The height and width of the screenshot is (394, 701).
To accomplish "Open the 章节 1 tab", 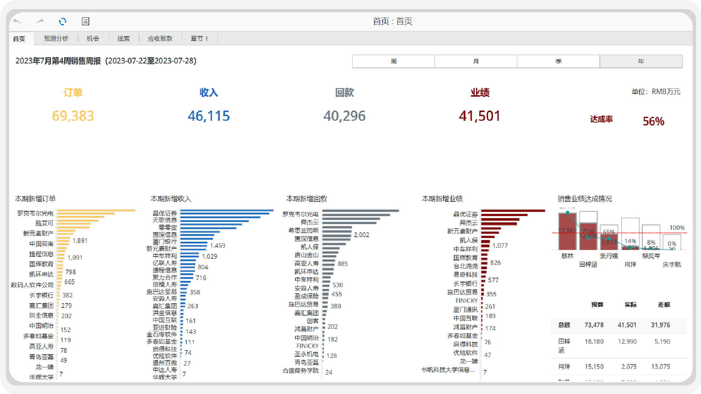I will 199,39.
